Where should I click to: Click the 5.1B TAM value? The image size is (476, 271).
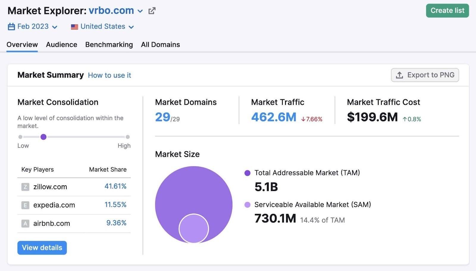point(266,187)
